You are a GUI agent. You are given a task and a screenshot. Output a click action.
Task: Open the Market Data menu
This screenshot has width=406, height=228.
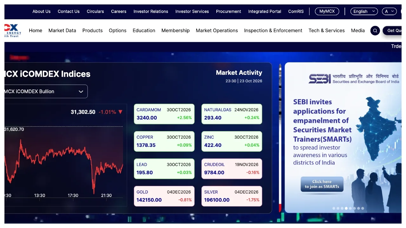[x=62, y=31]
